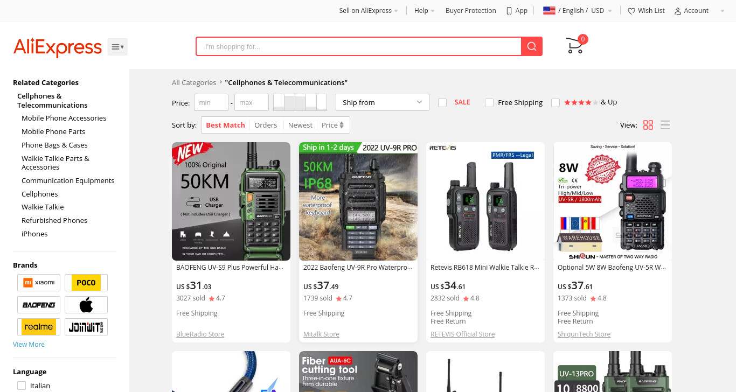Image resolution: width=736 pixels, height=392 pixels.
Task: Sort by Best Match
Action: [x=225, y=125]
